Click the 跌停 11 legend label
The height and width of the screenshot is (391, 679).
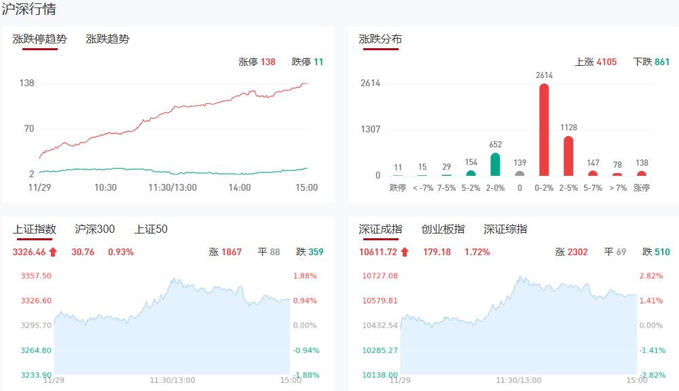pyautogui.click(x=308, y=62)
